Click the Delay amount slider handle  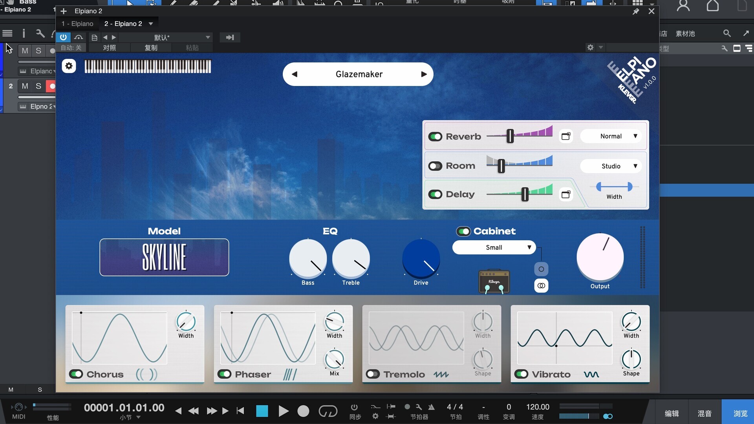click(525, 194)
